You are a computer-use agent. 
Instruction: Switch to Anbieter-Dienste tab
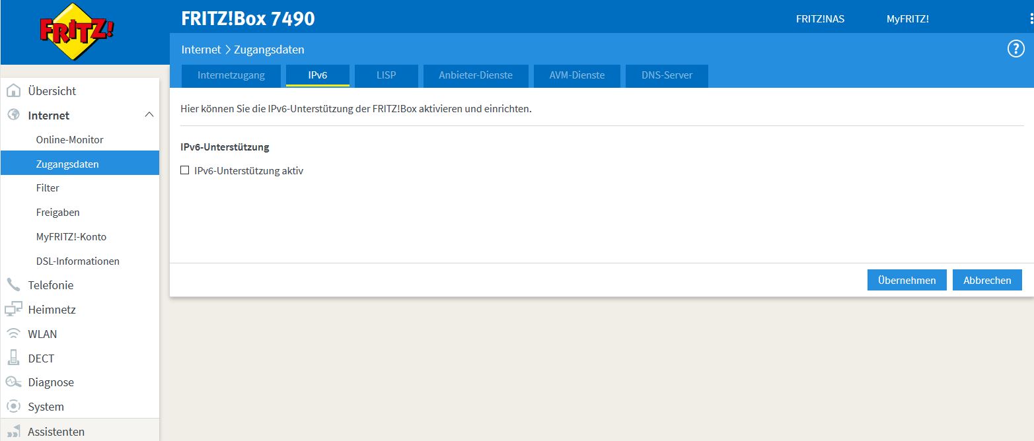[x=476, y=75]
